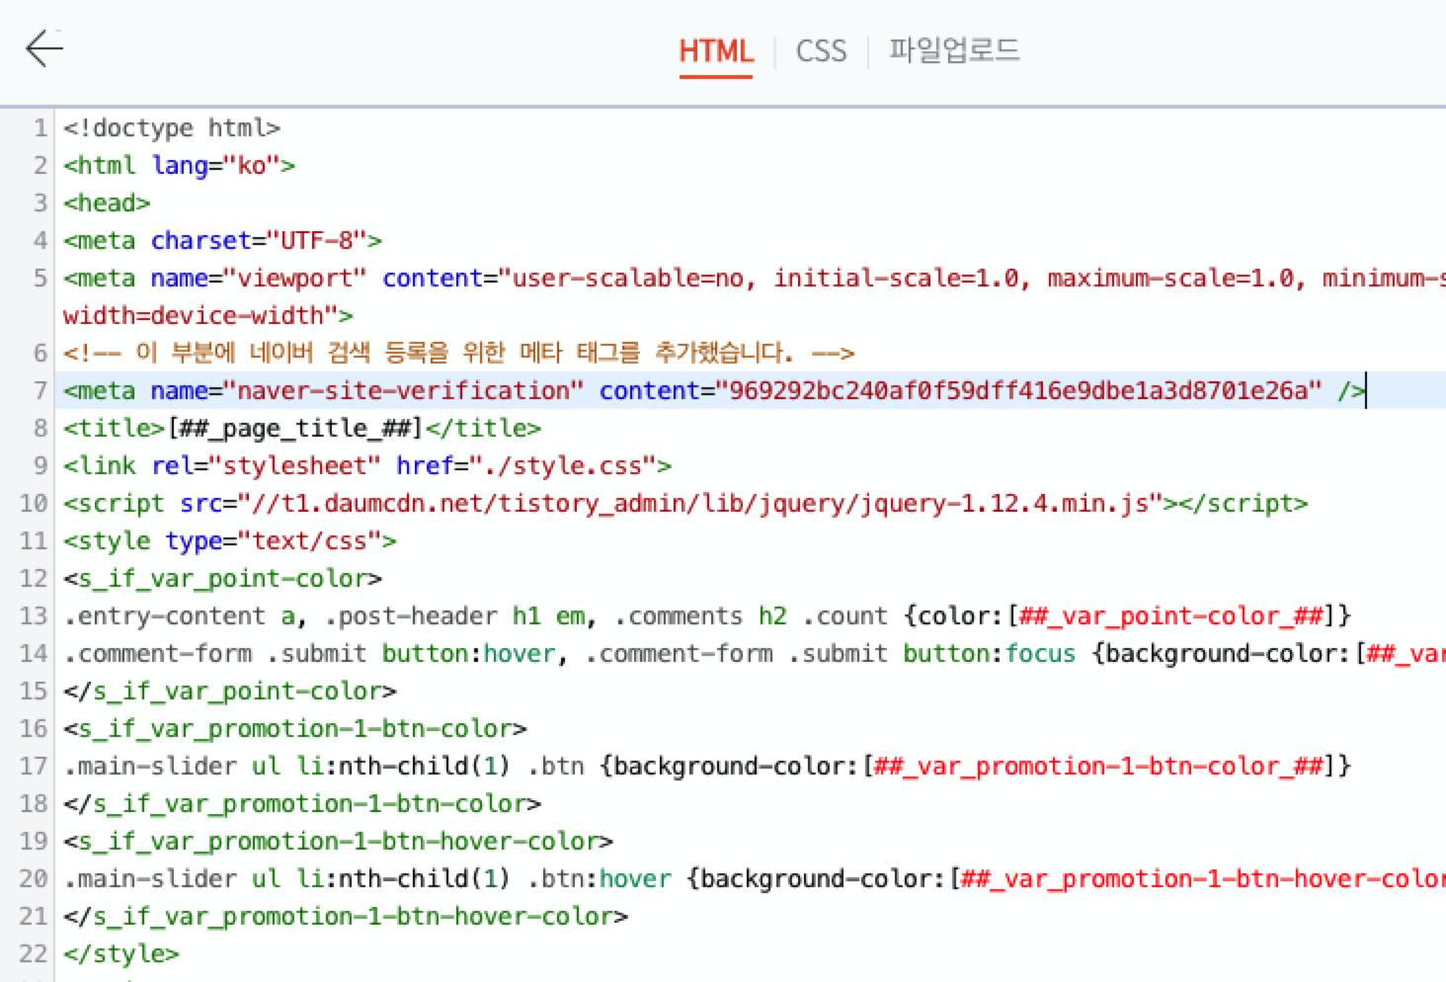Click the doctype html line of code
The image size is (1446, 982).
pyautogui.click(x=172, y=127)
